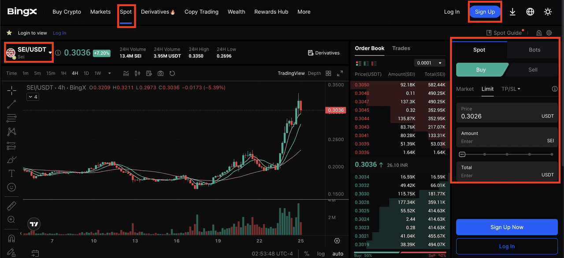Expand the SEI/USDT pair selector
Screen dimensions: 564x258
pyautogui.click(x=50, y=53)
